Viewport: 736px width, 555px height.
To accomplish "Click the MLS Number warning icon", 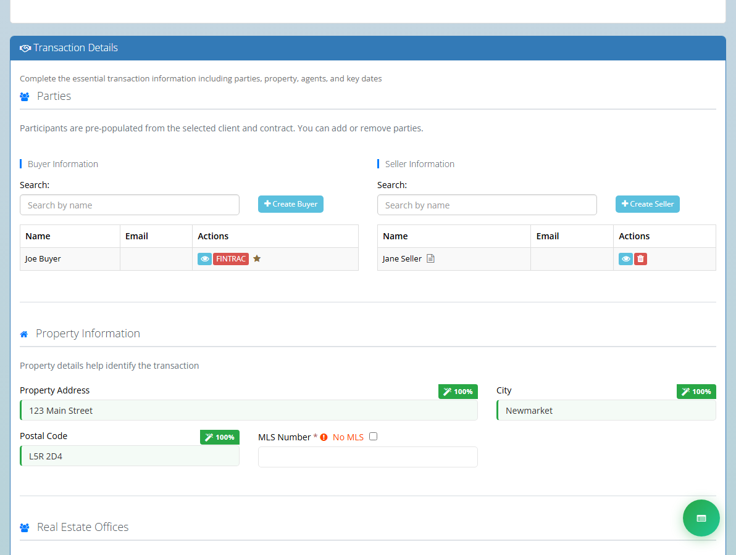I will coord(324,437).
